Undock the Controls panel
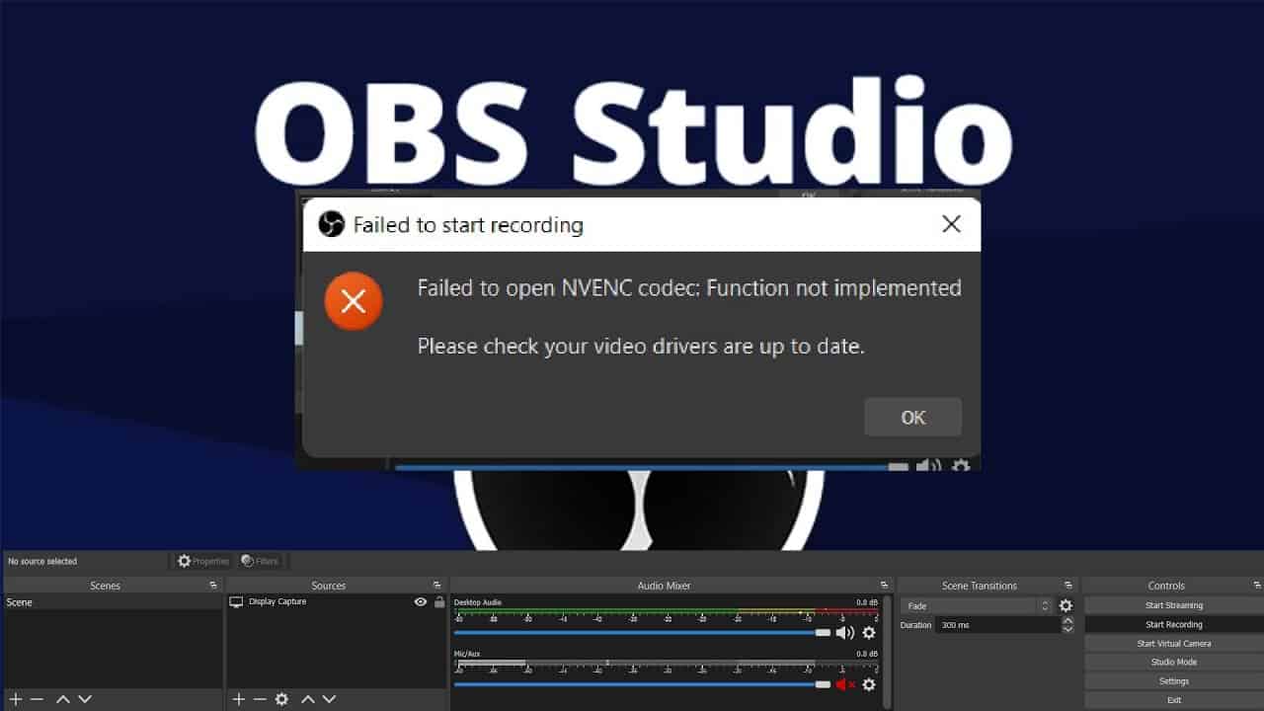Screen dimensions: 1264x711 (1256, 586)
